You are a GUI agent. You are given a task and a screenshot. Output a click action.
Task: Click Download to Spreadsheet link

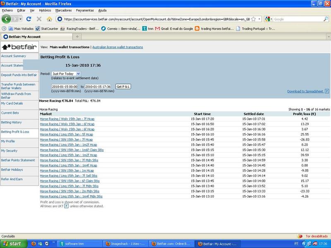[305, 91]
